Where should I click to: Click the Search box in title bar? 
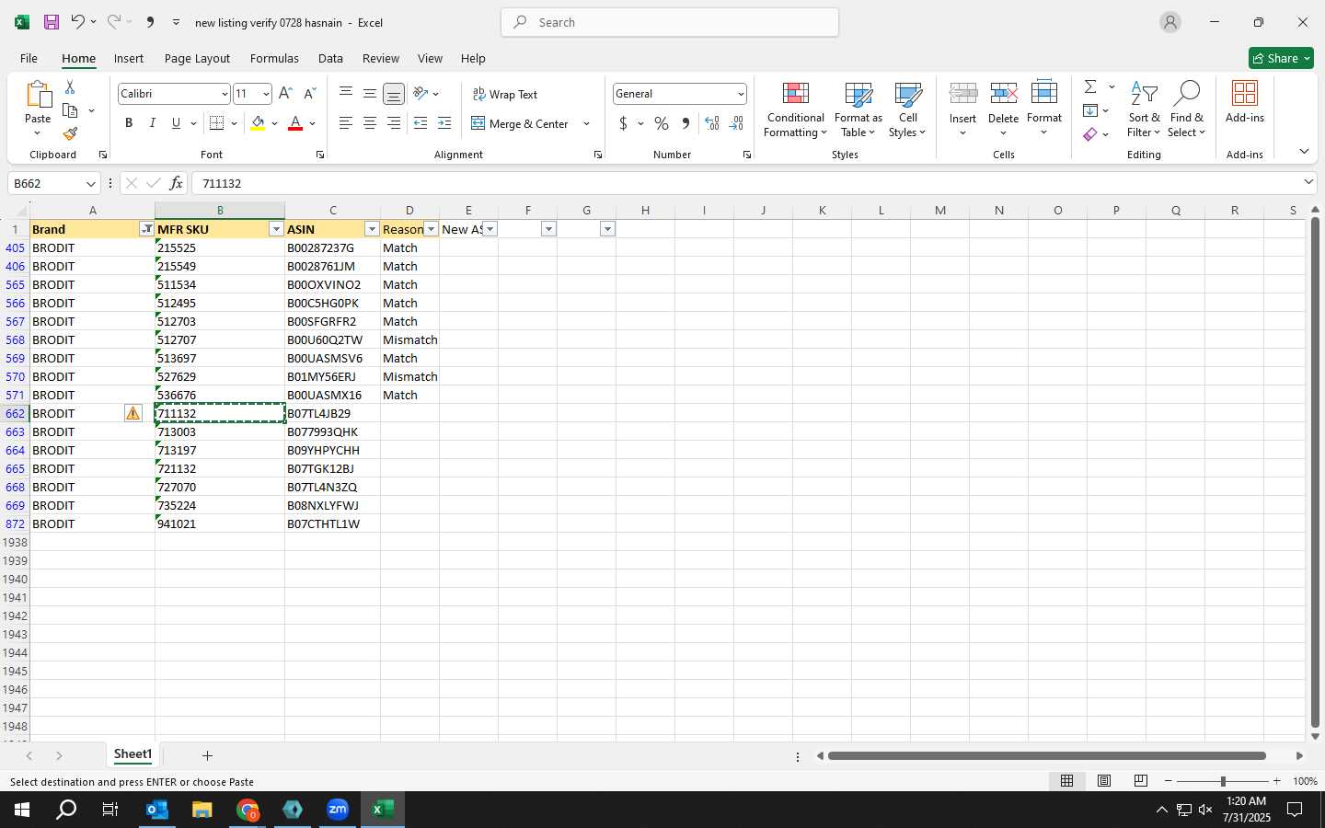pyautogui.click(x=670, y=22)
